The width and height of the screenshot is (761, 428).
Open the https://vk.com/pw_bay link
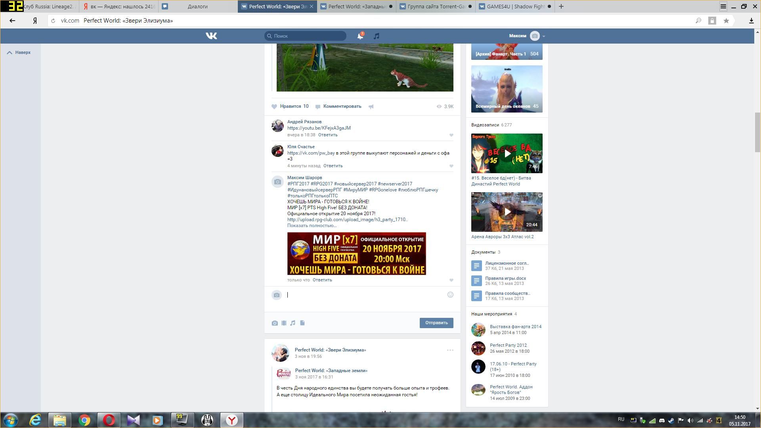(x=311, y=153)
